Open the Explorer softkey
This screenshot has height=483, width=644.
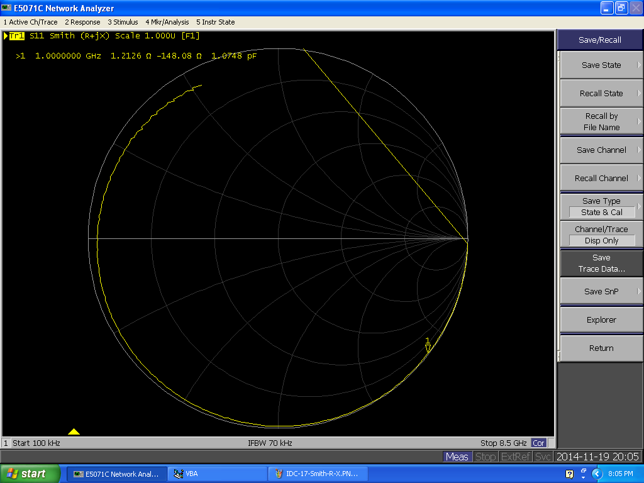[x=601, y=319]
